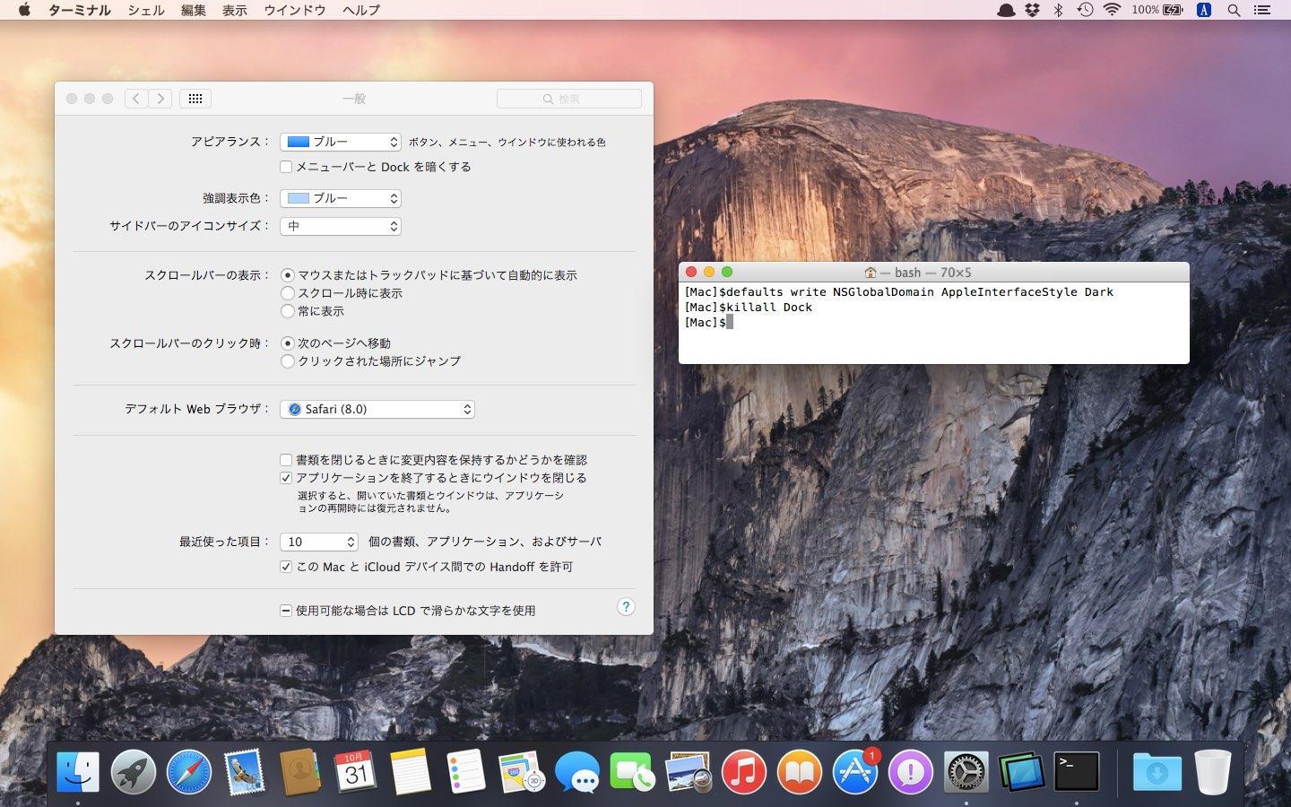Uncheck close windows when quitting applications
This screenshot has width=1291, height=807.
[286, 478]
